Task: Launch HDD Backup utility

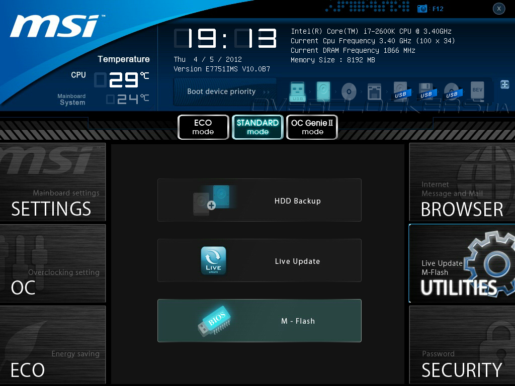Action: (260, 200)
